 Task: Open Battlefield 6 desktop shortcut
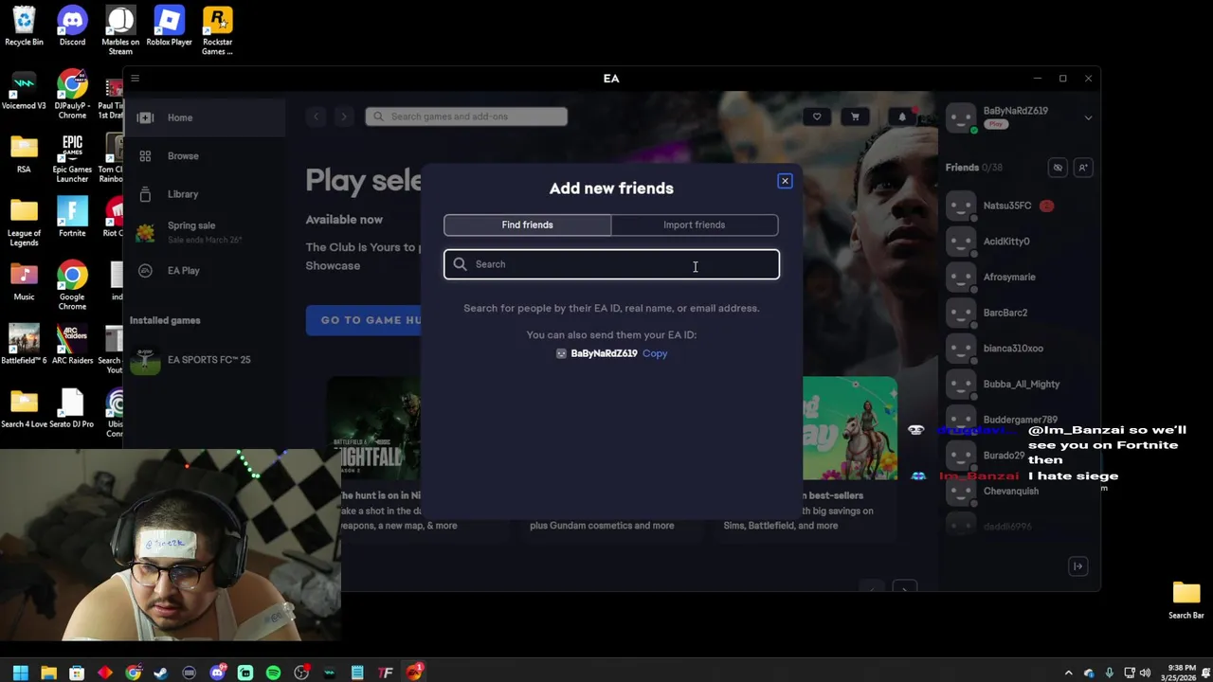pos(24,345)
